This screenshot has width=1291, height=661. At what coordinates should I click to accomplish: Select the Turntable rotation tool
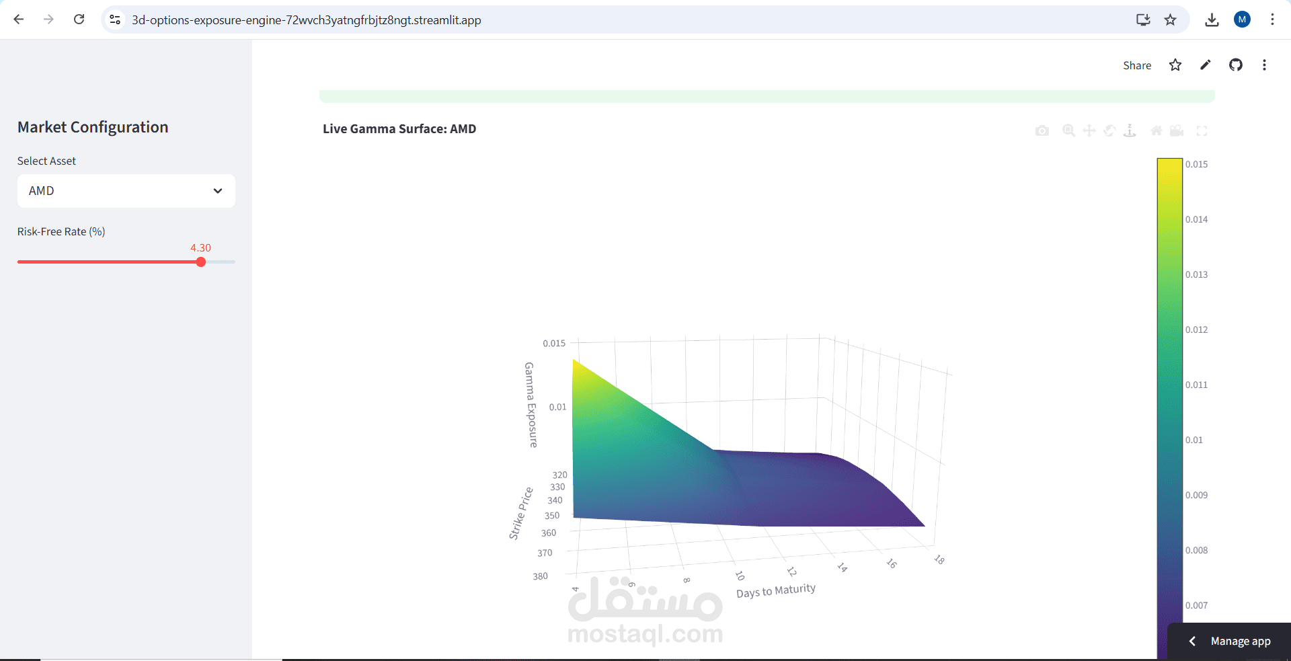[1130, 131]
